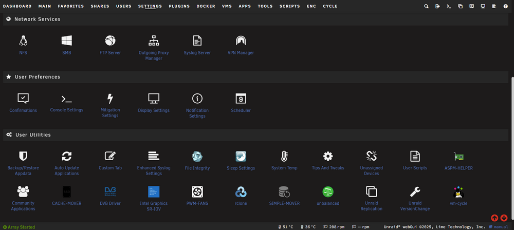
Task: Open VPN Manager
Action: 241,46
